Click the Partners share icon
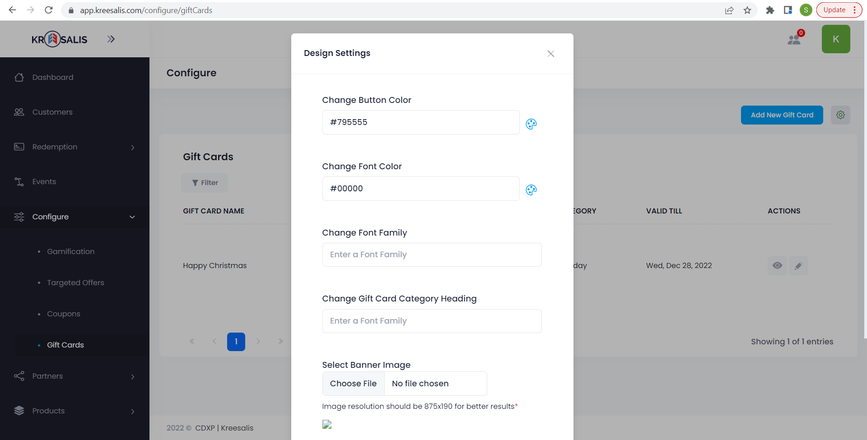Screen dimensions: 867x440 [x=19, y=376]
